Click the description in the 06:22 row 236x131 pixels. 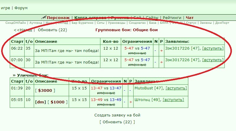pos(67,51)
